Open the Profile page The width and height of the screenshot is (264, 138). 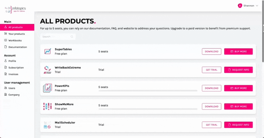click(12, 61)
